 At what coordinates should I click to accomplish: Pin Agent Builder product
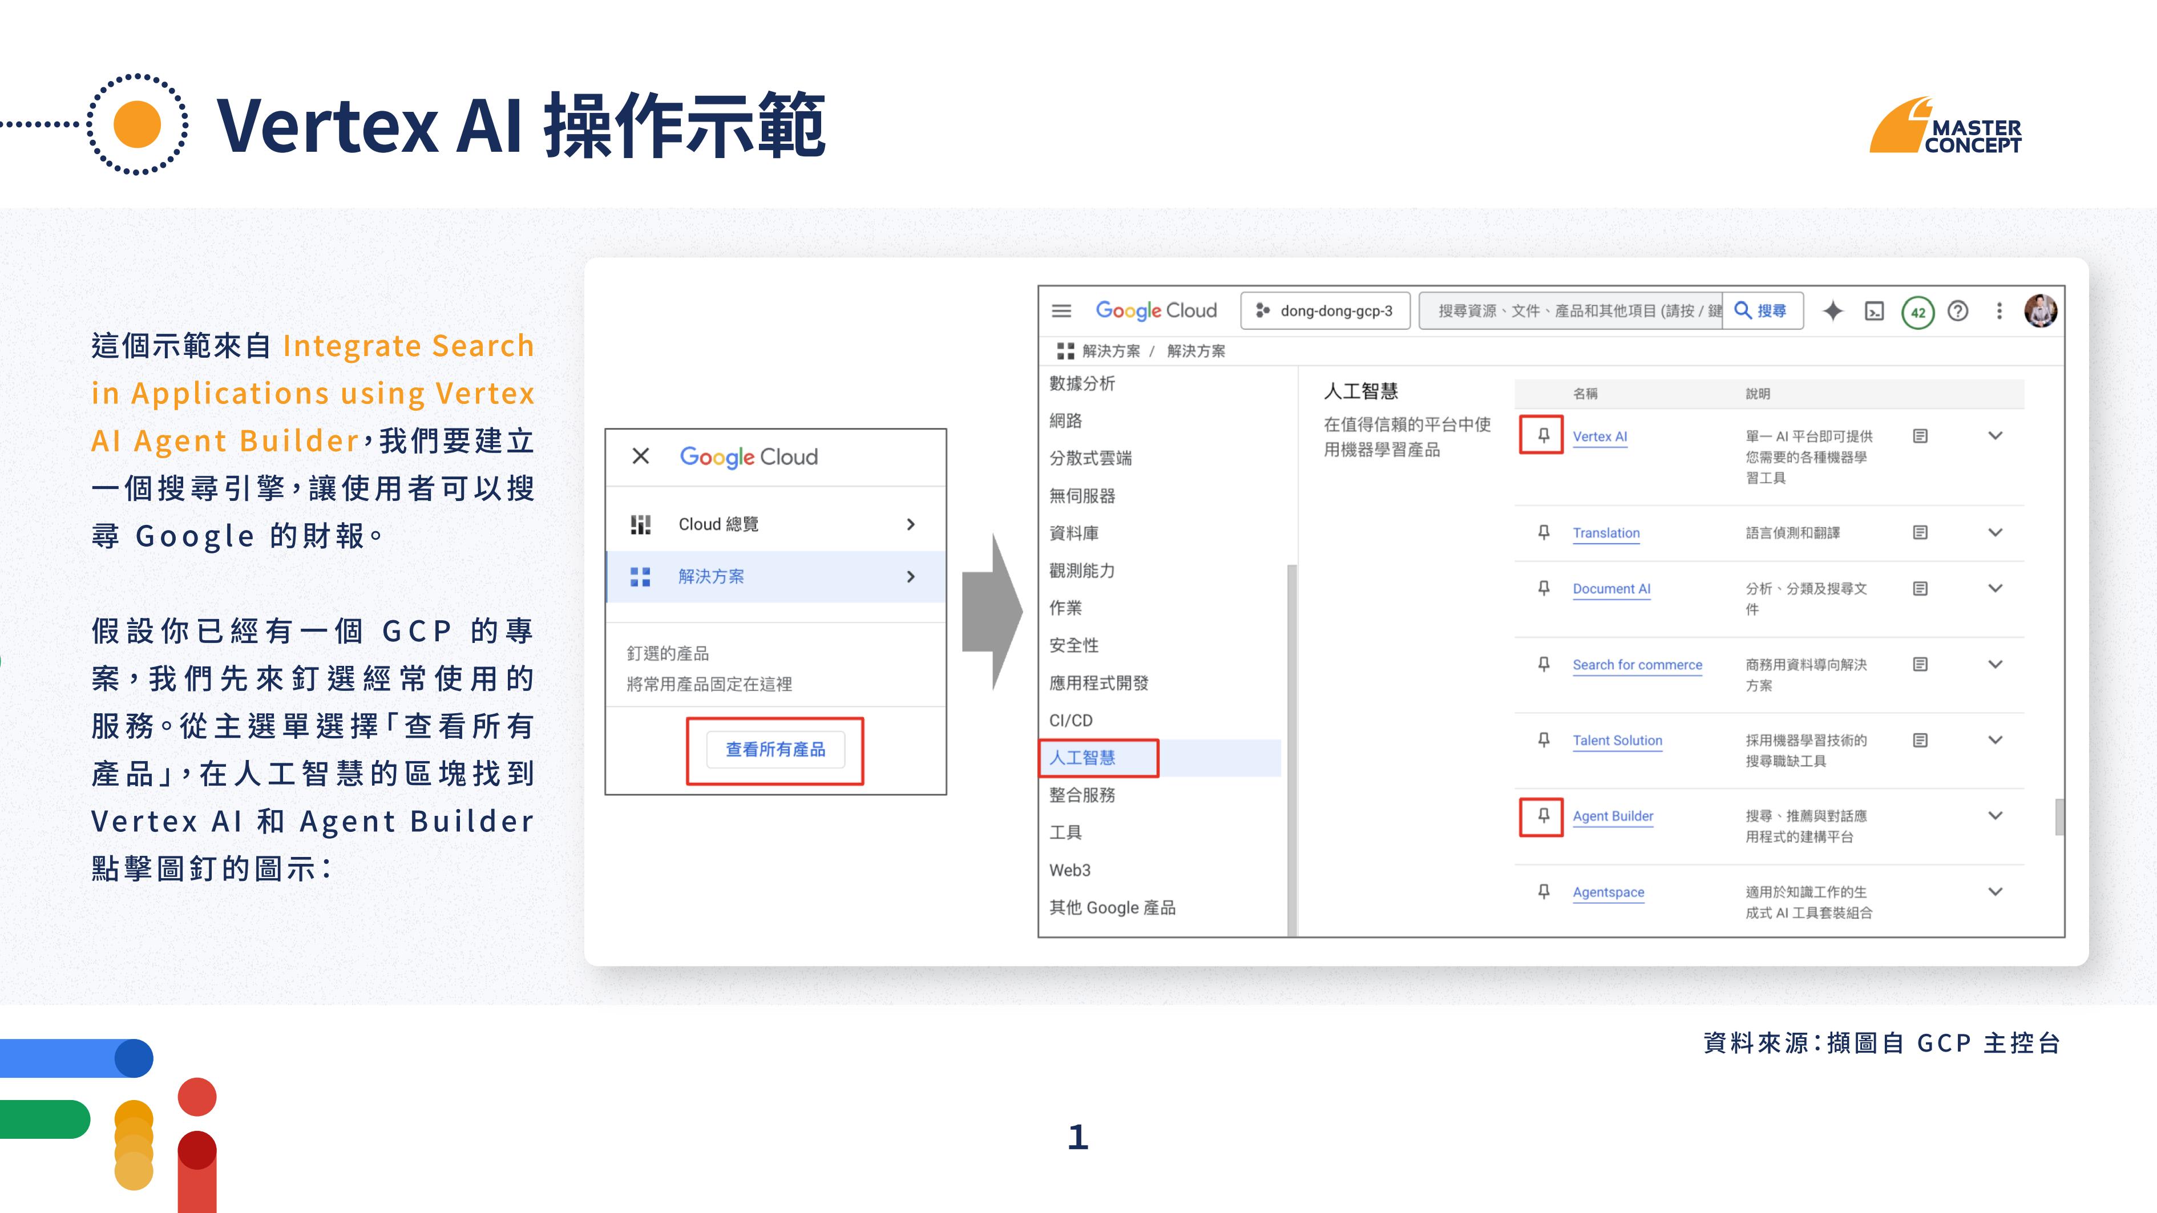(x=1543, y=816)
